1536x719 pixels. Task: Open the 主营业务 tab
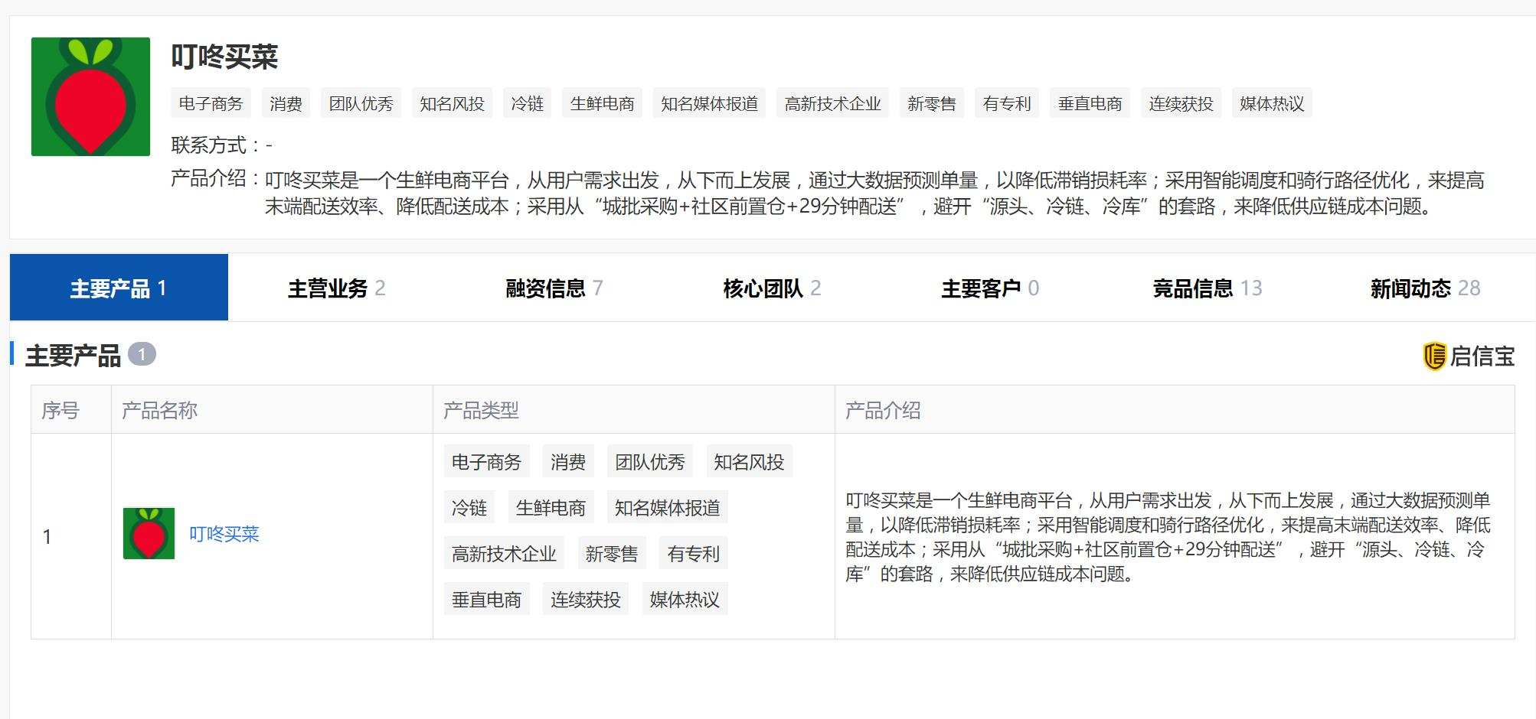337,288
